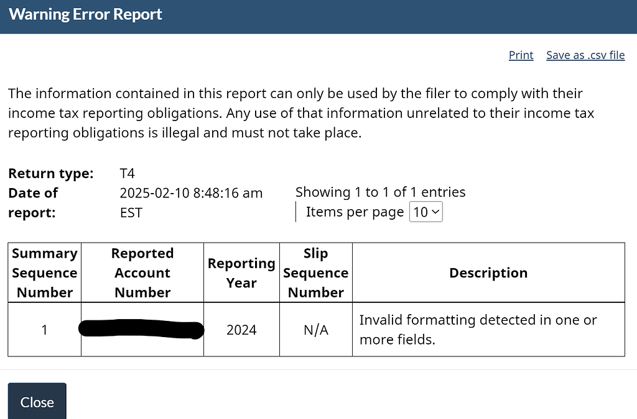The height and width of the screenshot is (419, 637).
Task: Click the Warning Error Report title
Action: [85, 14]
